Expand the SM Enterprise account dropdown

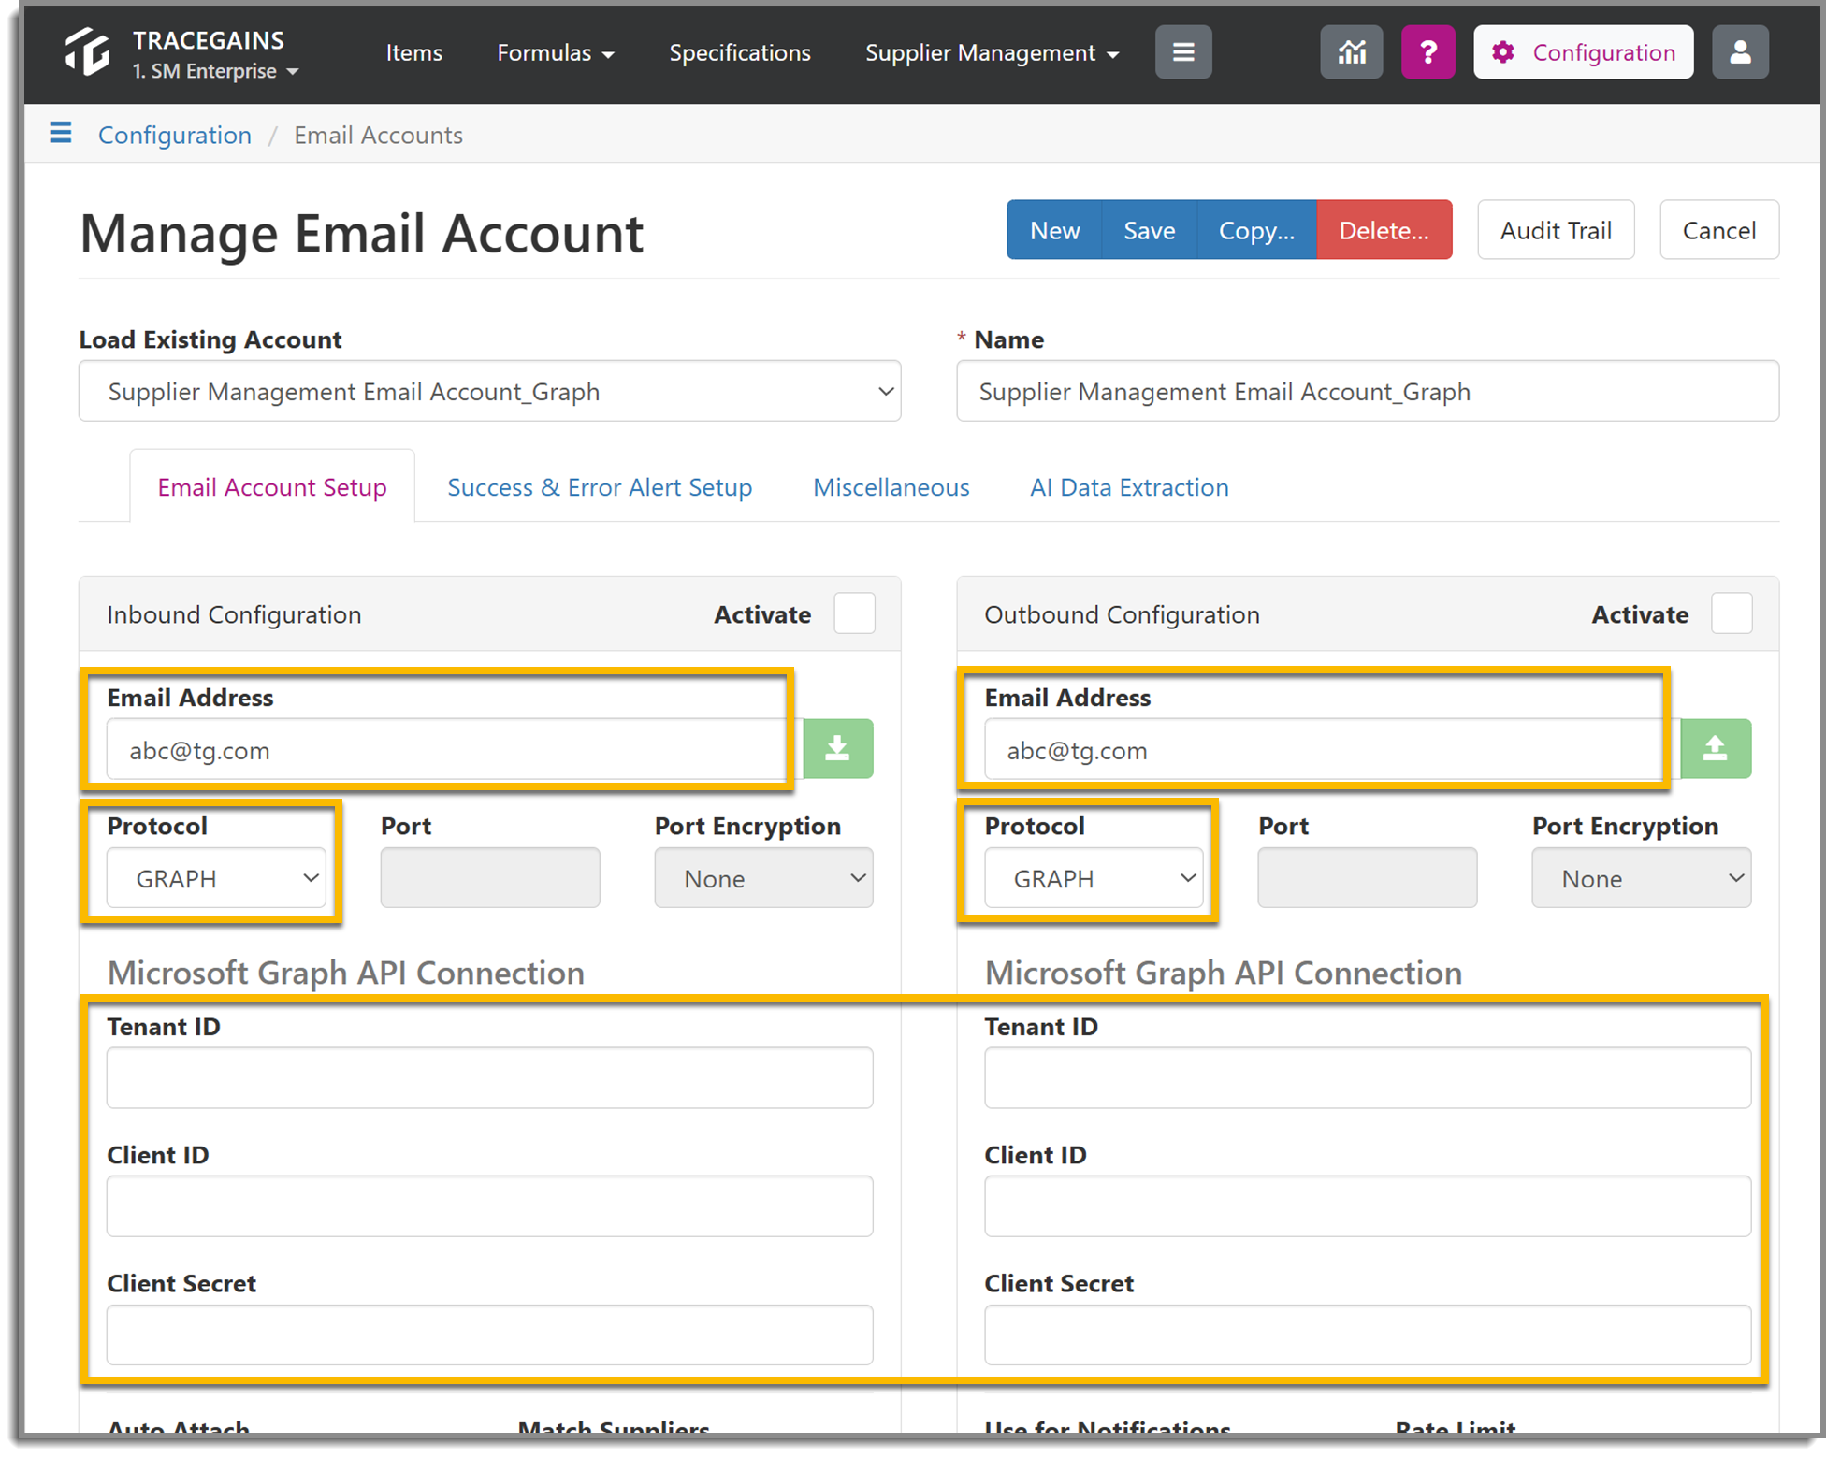(x=215, y=71)
